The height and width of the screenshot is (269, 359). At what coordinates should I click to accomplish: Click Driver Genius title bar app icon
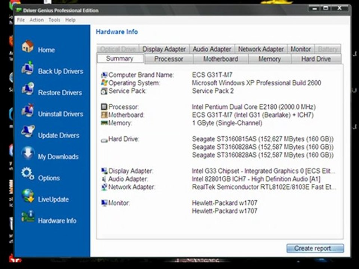coord(19,10)
